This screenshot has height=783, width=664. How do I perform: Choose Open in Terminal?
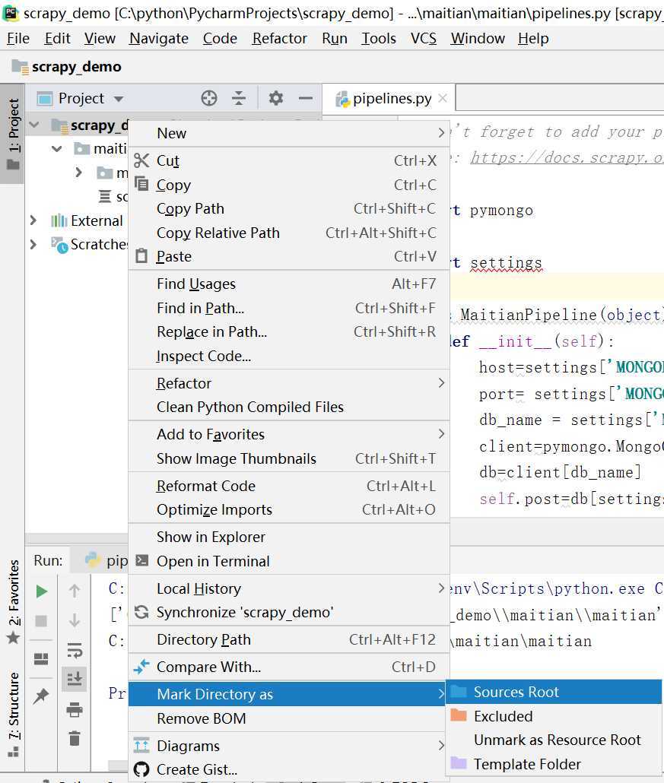pos(289,561)
